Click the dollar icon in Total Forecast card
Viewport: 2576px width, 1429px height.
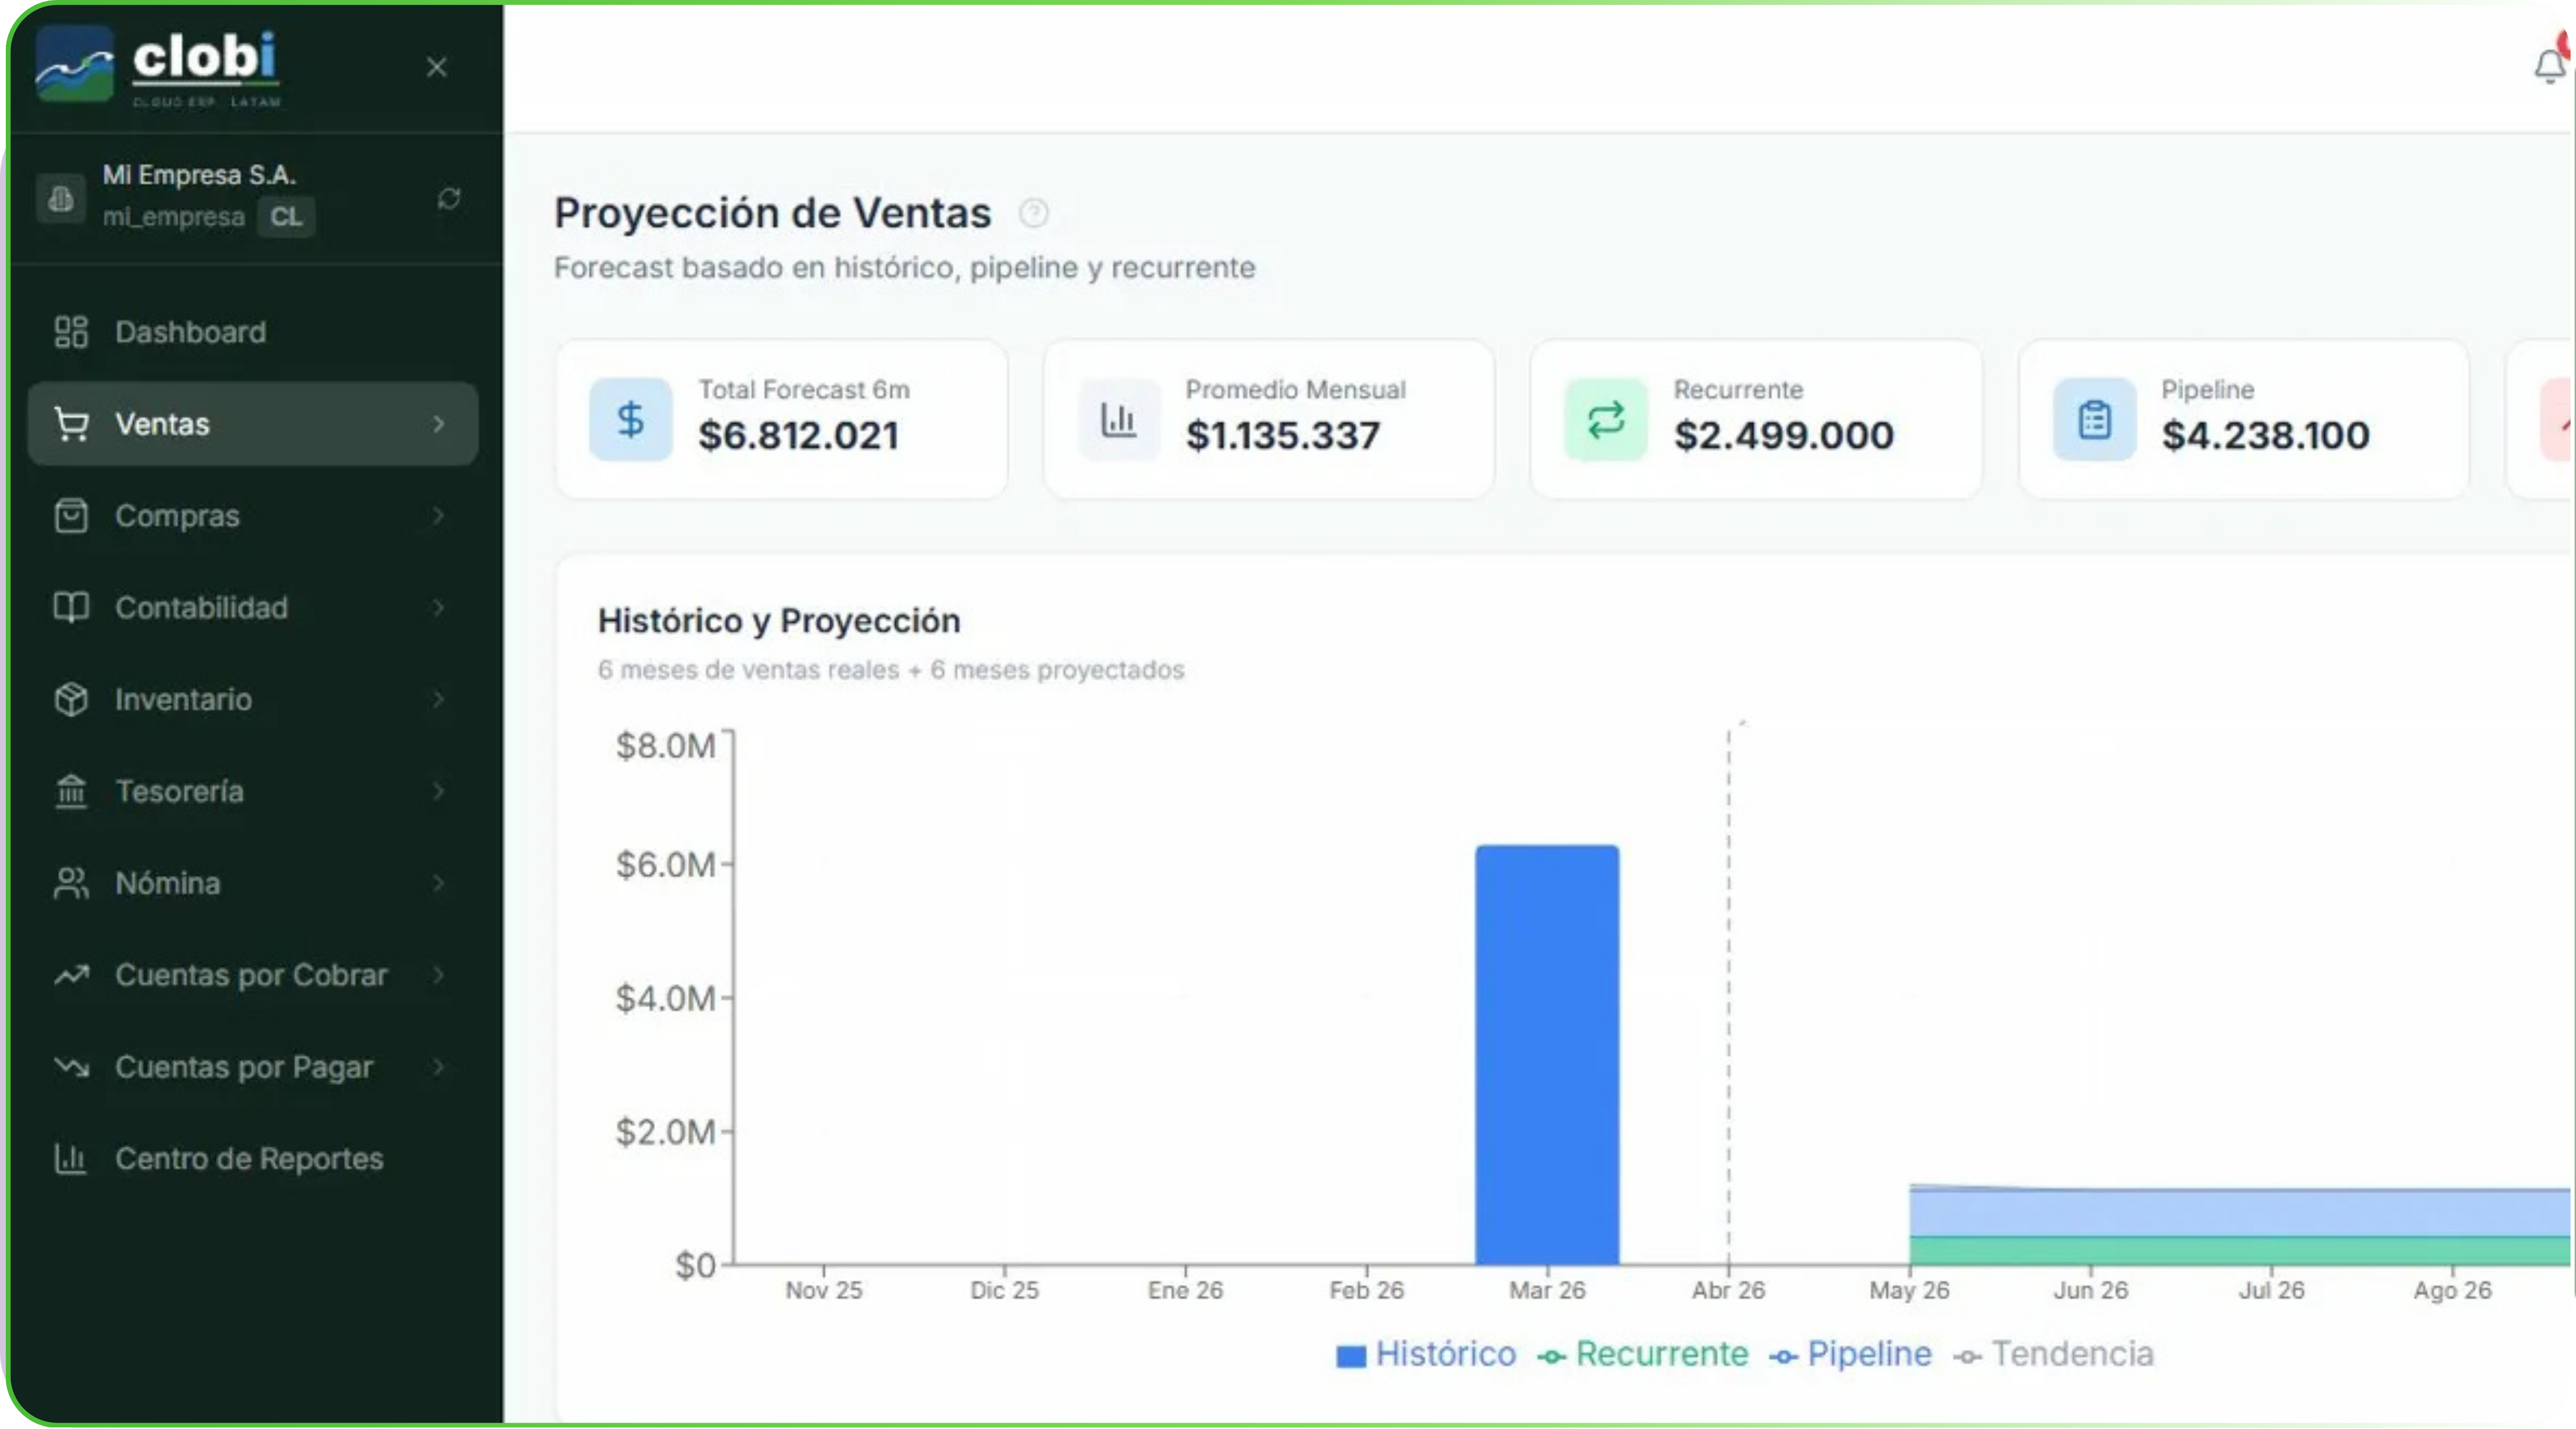tap(630, 419)
